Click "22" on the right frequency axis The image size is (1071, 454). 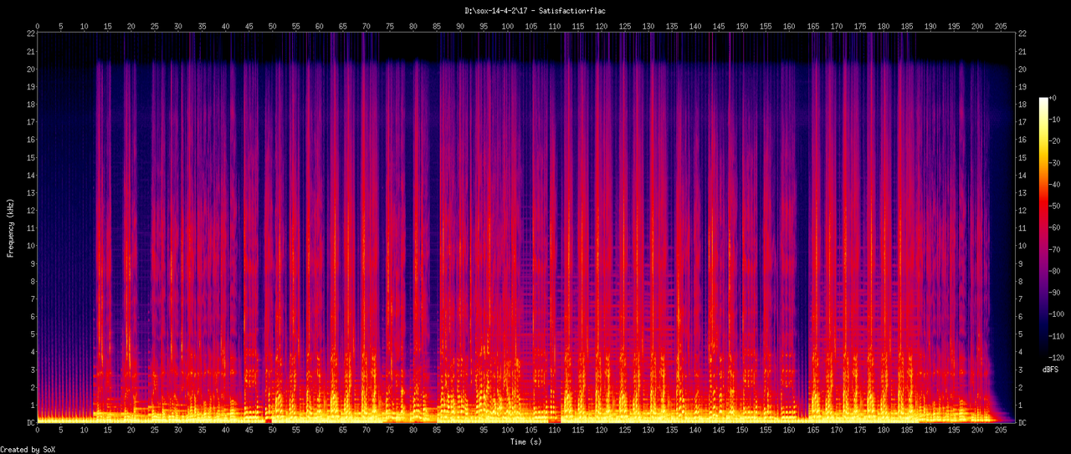coord(1024,33)
